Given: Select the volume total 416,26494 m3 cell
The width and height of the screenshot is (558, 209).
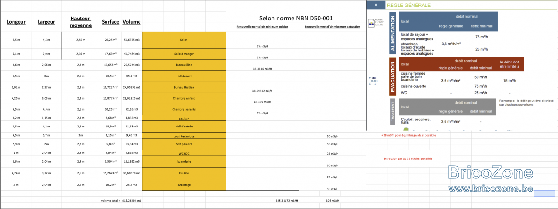Looking at the screenshot, I should tap(121, 201).
